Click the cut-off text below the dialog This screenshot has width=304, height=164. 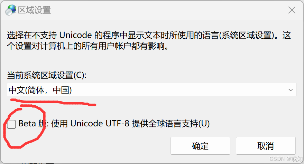(37, 163)
